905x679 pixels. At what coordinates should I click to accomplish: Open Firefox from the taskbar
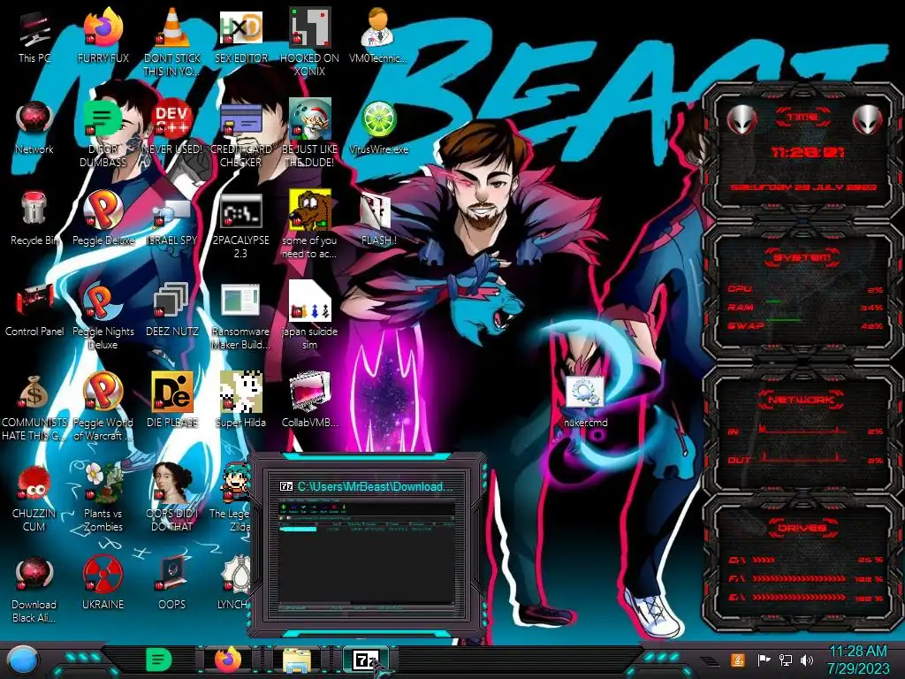pos(228,660)
